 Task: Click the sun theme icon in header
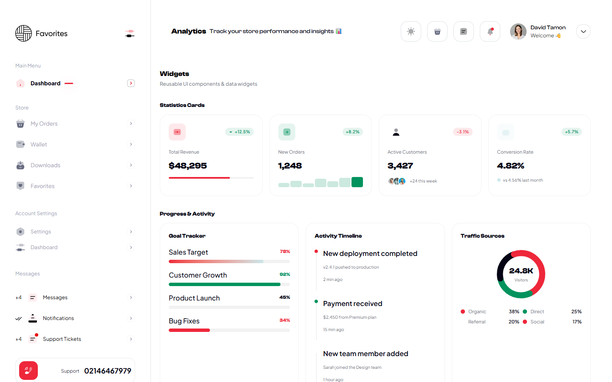(x=411, y=31)
